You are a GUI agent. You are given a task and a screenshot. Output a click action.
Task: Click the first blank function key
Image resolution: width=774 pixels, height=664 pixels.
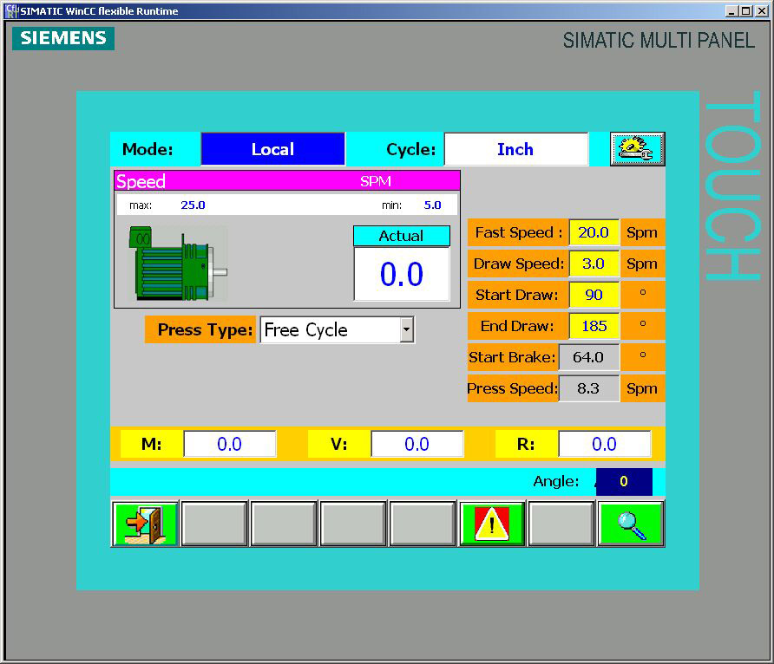click(214, 524)
